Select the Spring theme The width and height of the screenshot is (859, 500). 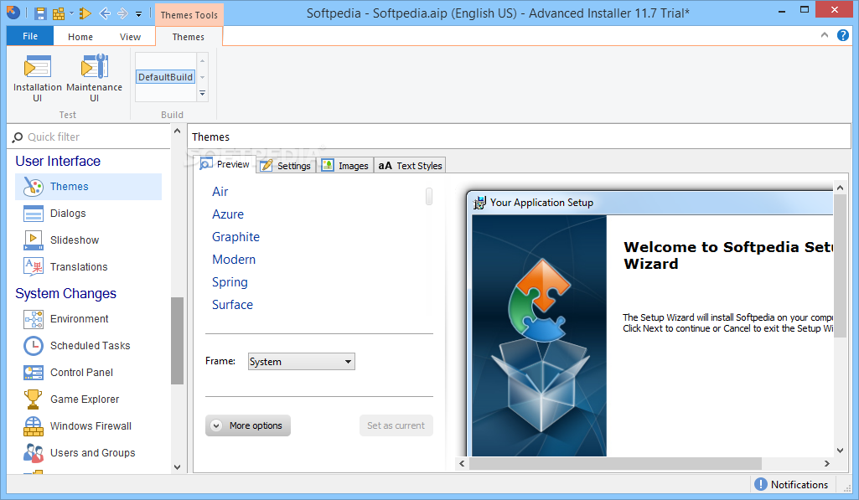[230, 282]
